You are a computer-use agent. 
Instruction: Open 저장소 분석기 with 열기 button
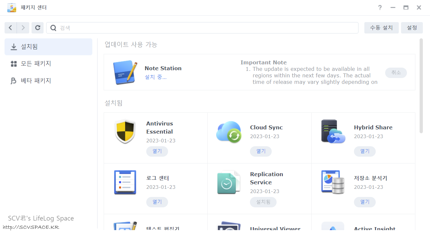coord(365,202)
